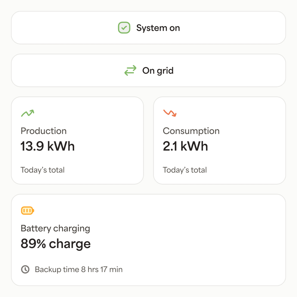Click the green upward trend production icon
Screen dimensions: 297x297
(28, 113)
